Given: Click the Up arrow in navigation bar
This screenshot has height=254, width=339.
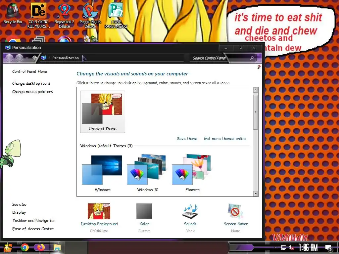Looking at the screenshot, I should pos(34,58).
